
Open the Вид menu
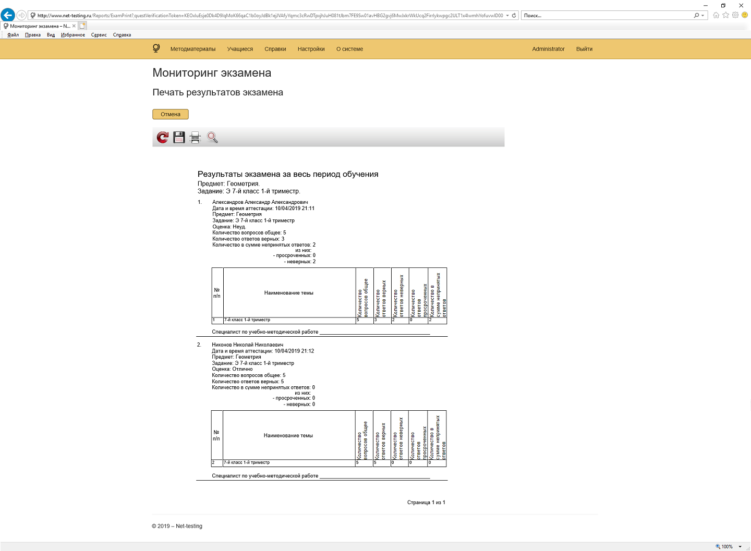pos(51,35)
